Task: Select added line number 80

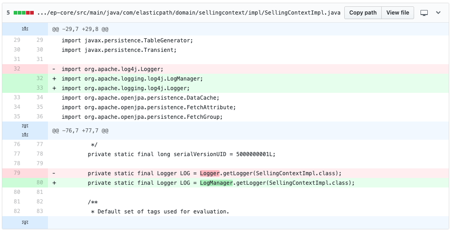Action: [40, 182]
